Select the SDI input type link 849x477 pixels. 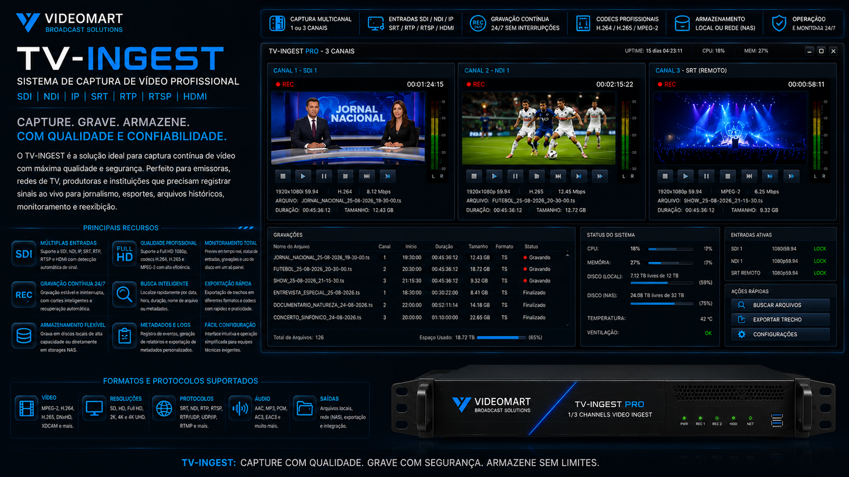click(x=24, y=96)
